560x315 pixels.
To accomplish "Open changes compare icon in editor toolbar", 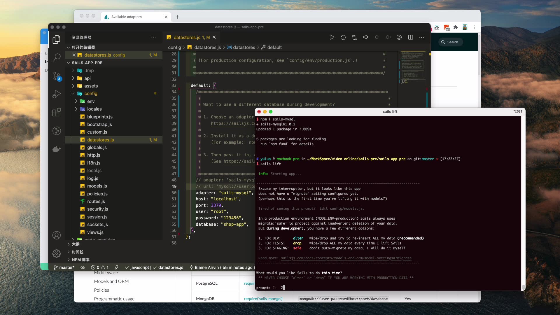I will [354, 37].
